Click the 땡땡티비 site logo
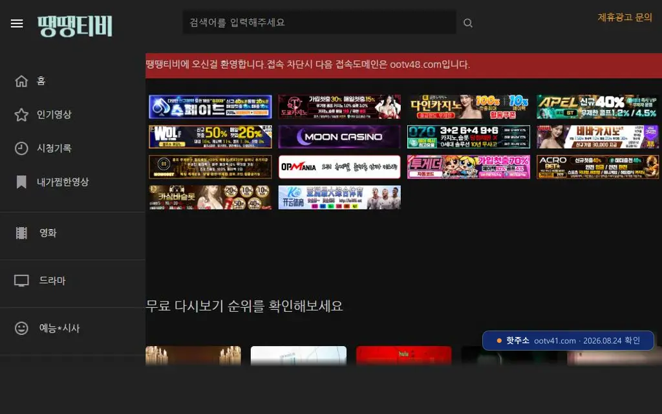 click(x=75, y=26)
